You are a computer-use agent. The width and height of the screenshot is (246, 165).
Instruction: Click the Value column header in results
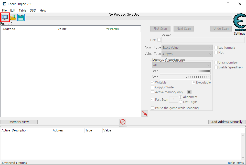click(x=79, y=29)
